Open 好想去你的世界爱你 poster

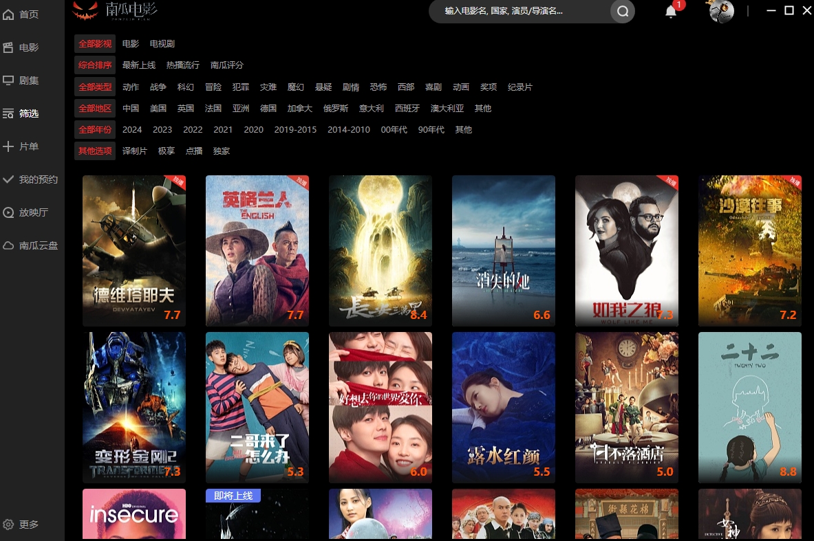coord(381,408)
